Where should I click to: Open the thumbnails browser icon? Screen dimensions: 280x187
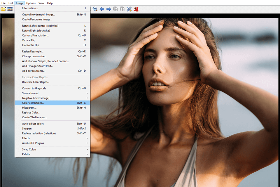(x=10, y=9)
